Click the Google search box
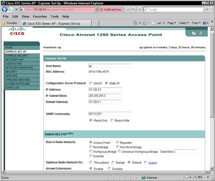The width and height of the screenshot is (215, 181). tap(174, 10)
